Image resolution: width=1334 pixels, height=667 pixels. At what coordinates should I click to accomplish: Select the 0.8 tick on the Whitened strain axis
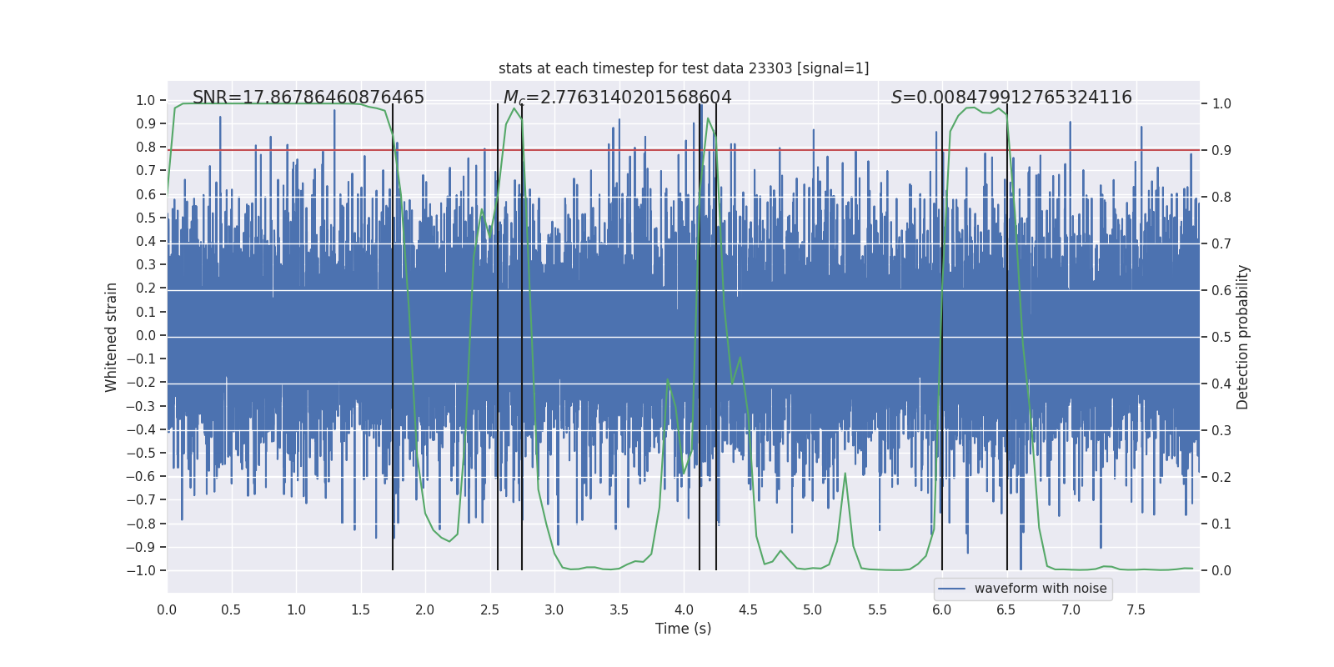pos(146,147)
